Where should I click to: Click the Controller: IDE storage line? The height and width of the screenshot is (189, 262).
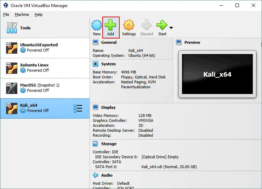(x=106, y=152)
